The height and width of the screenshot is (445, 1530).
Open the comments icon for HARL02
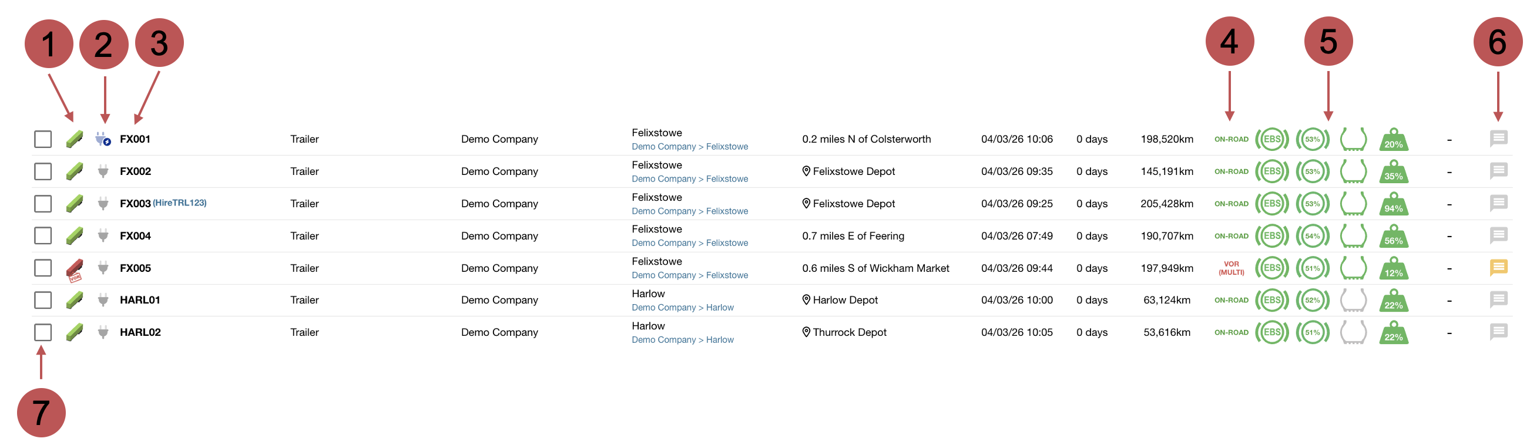point(1498,332)
